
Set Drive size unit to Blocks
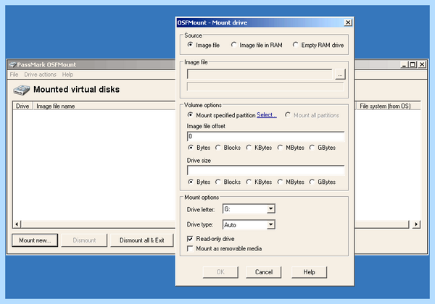coord(218,182)
